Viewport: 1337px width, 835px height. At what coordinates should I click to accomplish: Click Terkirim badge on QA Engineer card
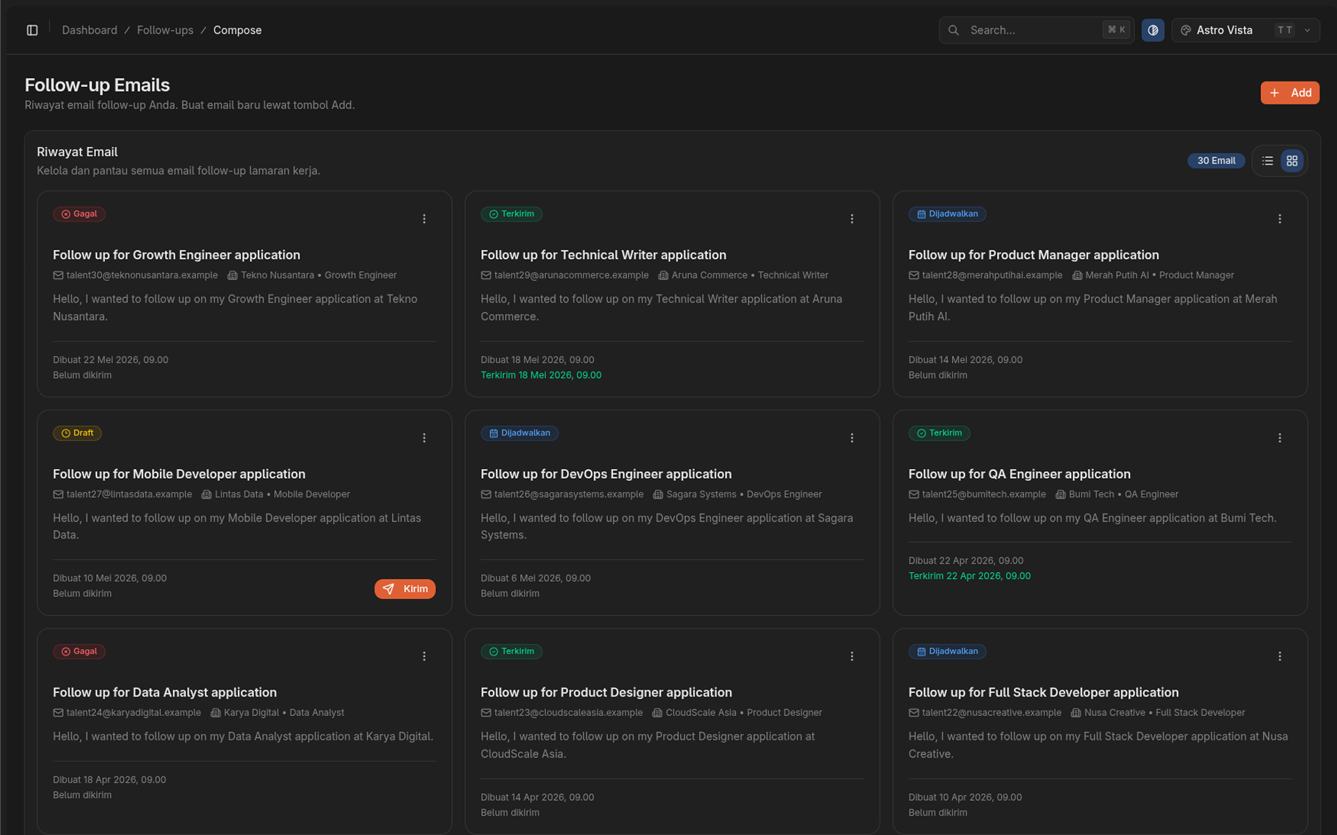(x=939, y=433)
